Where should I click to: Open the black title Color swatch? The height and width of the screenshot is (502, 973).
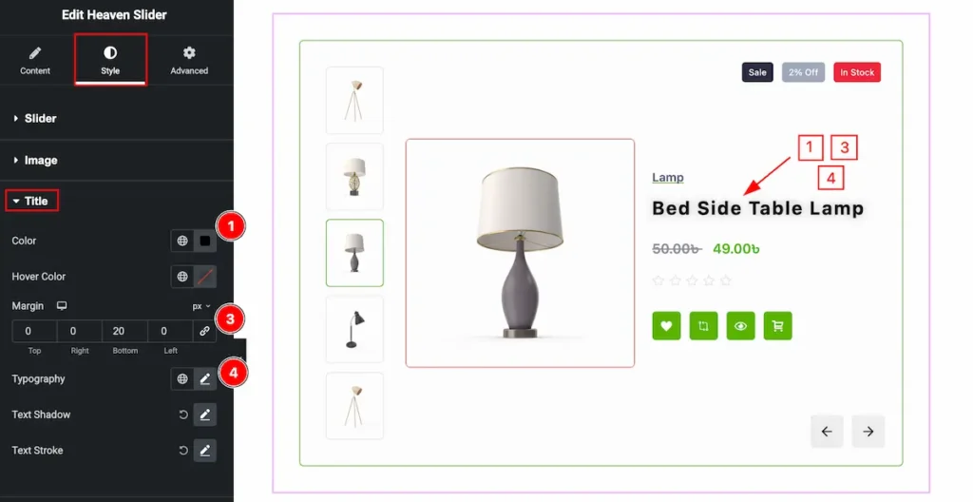click(x=205, y=241)
